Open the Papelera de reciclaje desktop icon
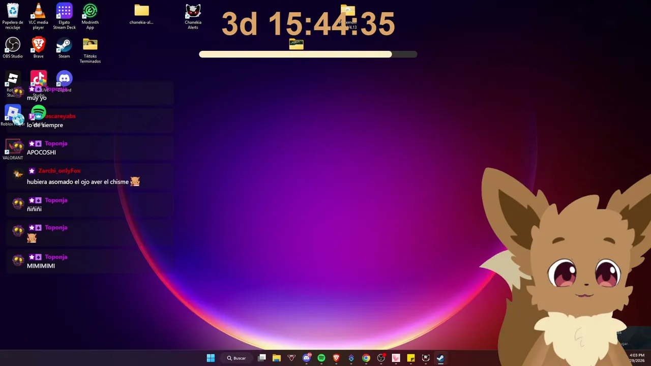The width and height of the screenshot is (651, 366). [13, 16]
